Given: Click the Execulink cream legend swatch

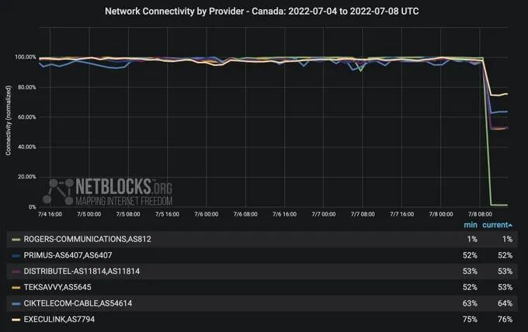Looking at the screenshot, I should 16,320.
